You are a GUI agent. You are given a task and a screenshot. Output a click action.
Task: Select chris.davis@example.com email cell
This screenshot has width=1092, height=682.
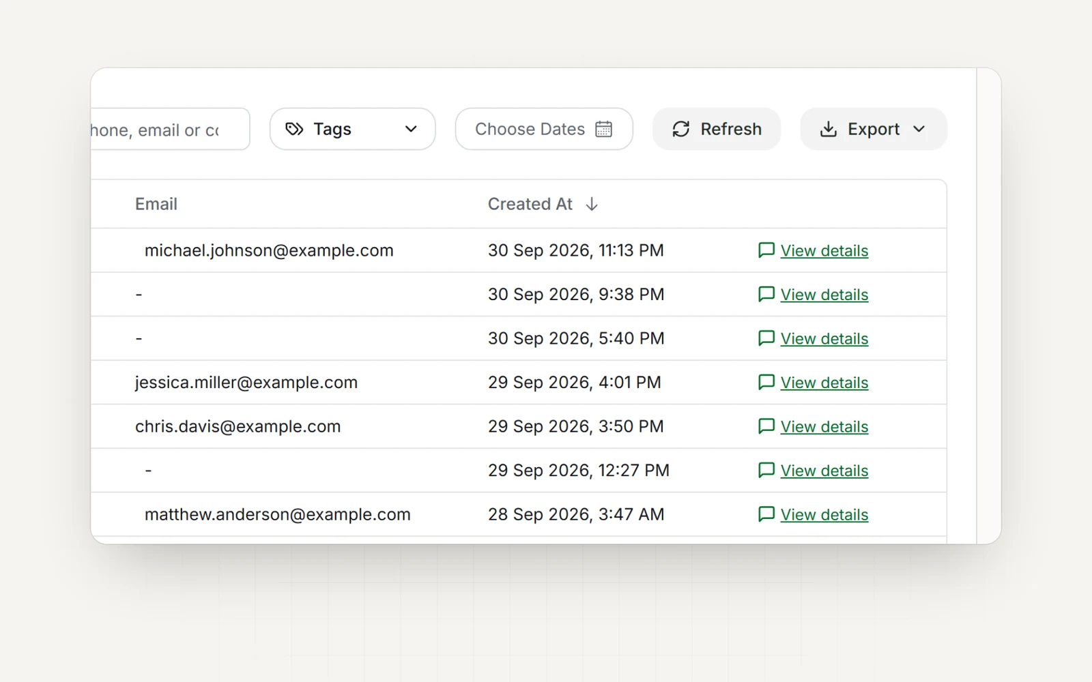click(238, 426)
